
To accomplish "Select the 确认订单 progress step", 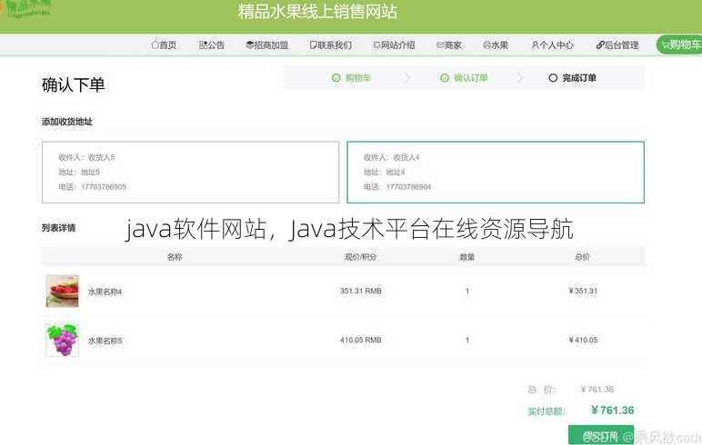I will coord(464,78).
